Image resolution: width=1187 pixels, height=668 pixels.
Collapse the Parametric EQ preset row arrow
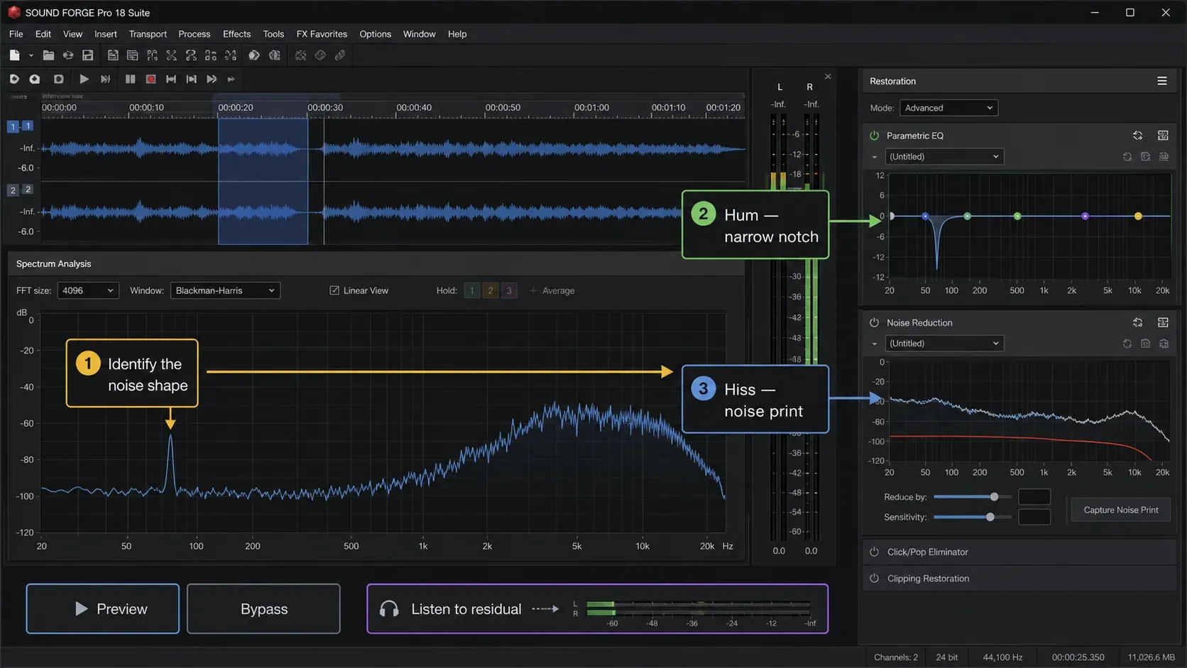pos(875,157)
